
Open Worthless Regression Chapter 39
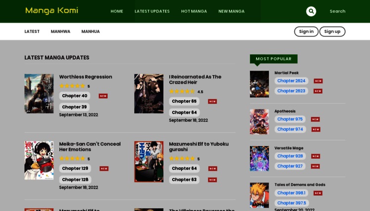pyautogui.click(x=74, y=107)
